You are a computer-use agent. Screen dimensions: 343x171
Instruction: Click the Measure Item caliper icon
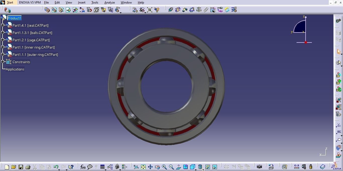click(304, 167)
